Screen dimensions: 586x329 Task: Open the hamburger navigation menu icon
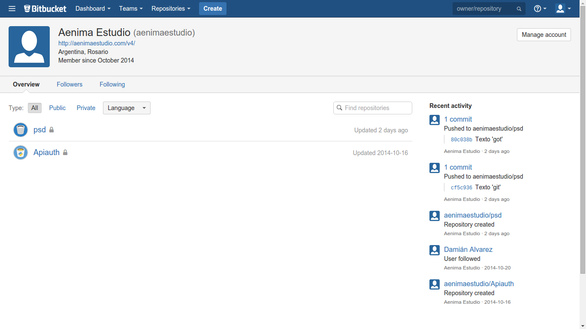pyautogui.click(x=12, y=9)
